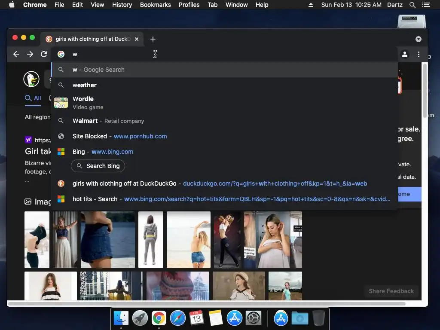Reload the current page
The image size is (440, 330).
click(x=44, y=54)
